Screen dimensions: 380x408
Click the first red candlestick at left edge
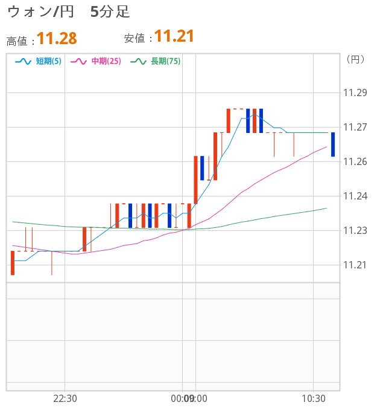click(x=13, y=263)
